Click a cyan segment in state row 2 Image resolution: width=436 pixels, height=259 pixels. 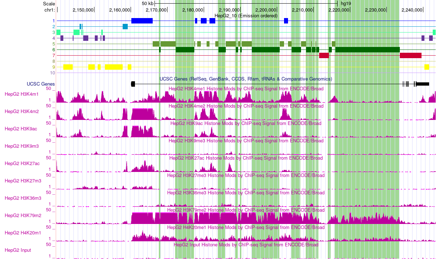tap(125, 26)
